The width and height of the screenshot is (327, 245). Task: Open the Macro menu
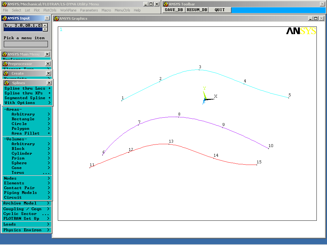[106, 10]
